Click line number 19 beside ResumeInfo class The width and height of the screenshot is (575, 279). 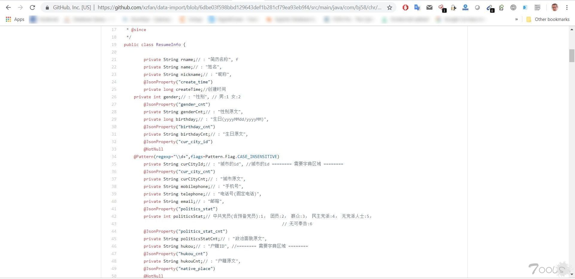point(114,45)
